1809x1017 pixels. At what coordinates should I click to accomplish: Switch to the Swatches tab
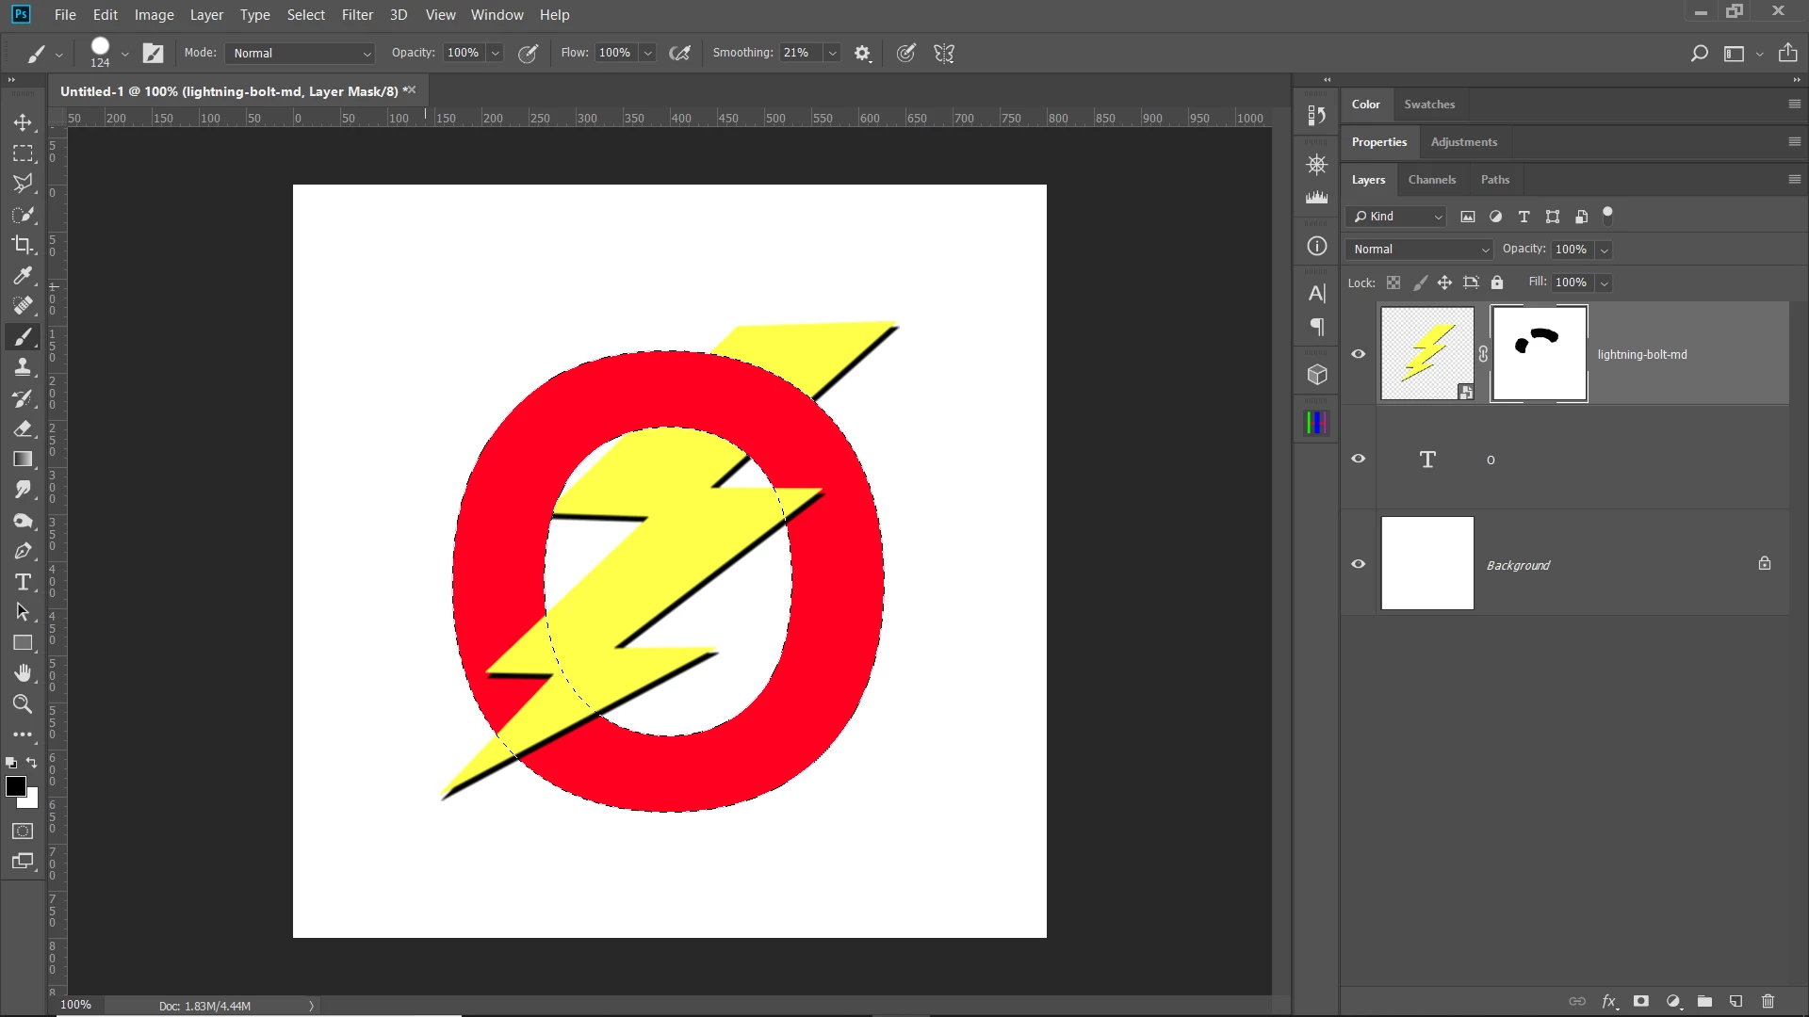(1428, 105)
